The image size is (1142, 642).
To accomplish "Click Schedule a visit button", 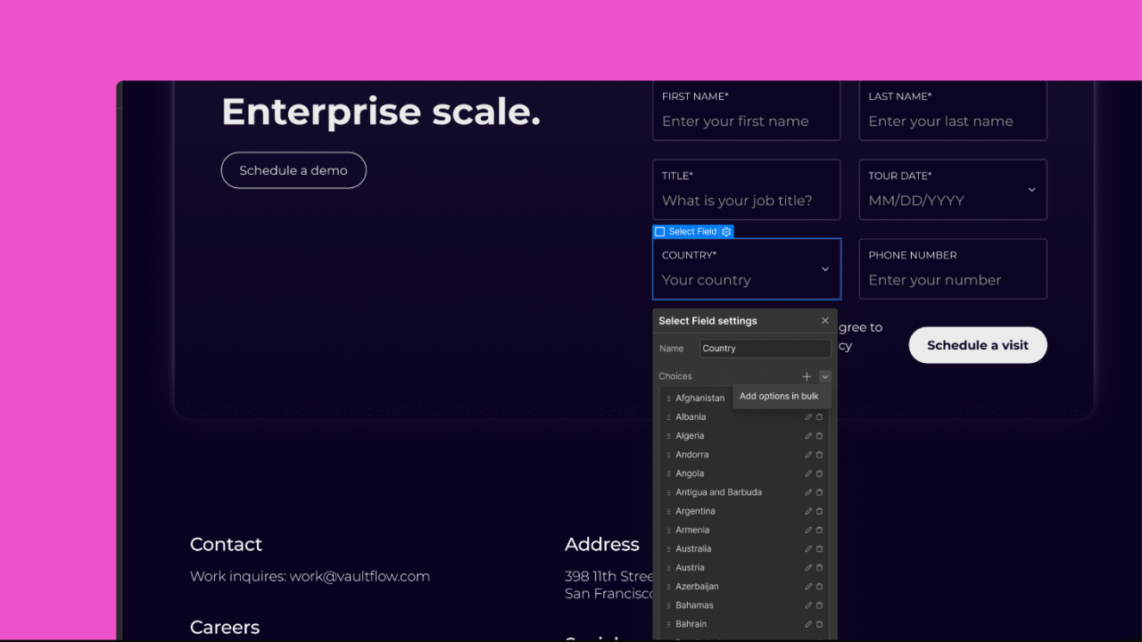I will click(x=978, y=345).
